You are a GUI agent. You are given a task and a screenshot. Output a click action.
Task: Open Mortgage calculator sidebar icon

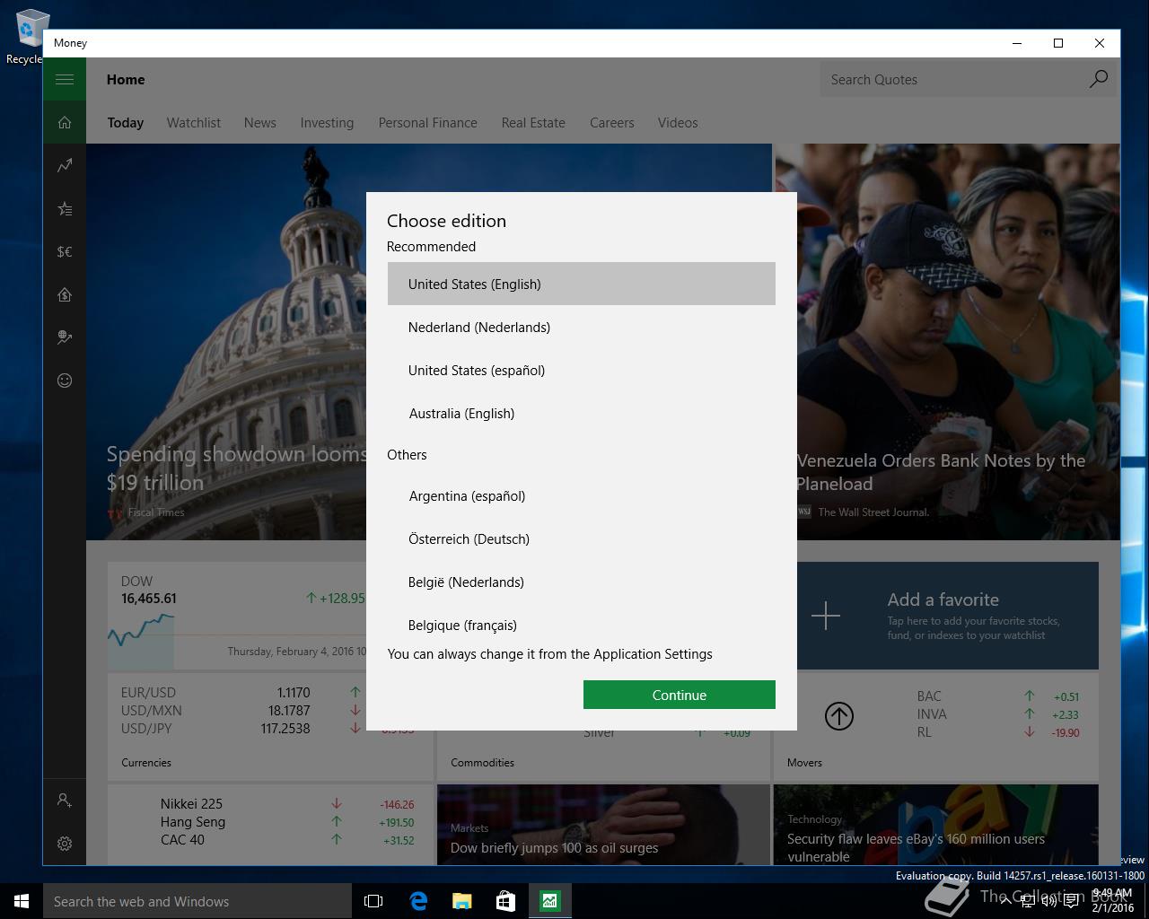[65, 295]
